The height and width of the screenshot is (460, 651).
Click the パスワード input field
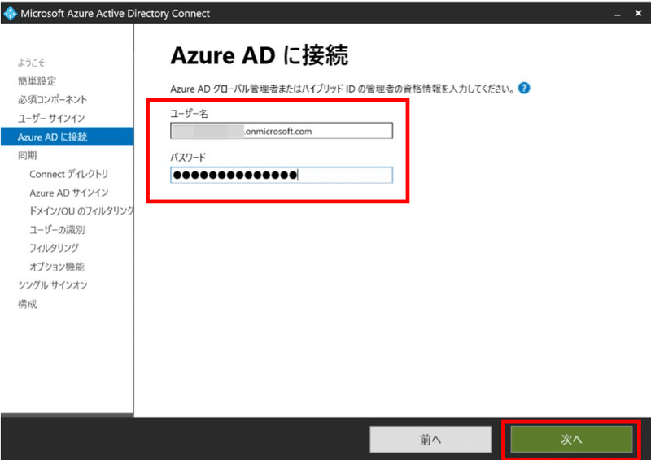point(281,175)
